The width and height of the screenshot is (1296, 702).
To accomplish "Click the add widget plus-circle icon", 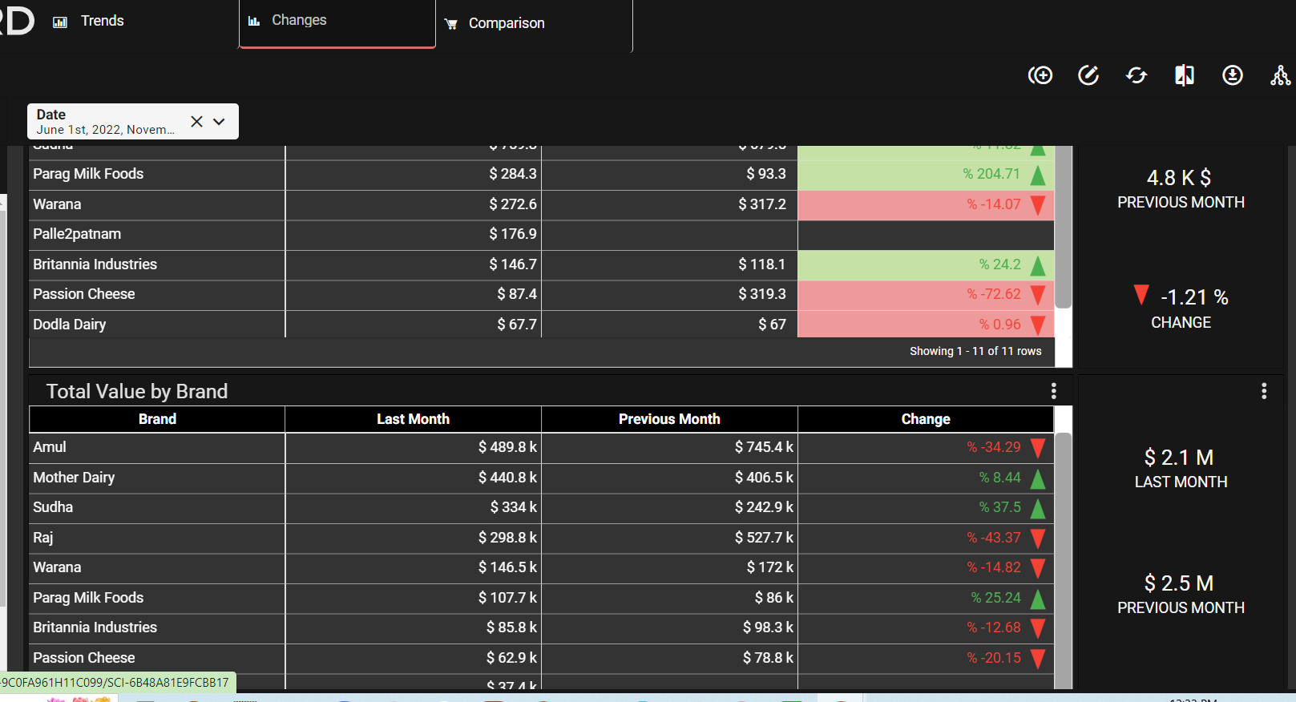I will 1040,75.
